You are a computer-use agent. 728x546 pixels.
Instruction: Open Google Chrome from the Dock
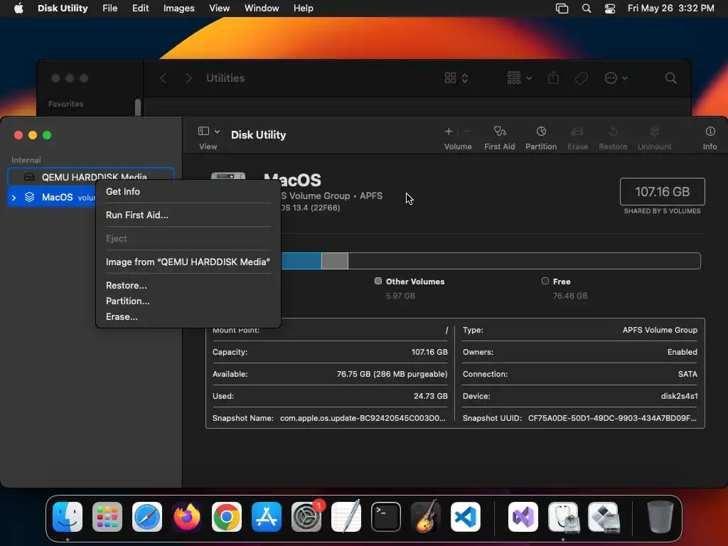227,517
